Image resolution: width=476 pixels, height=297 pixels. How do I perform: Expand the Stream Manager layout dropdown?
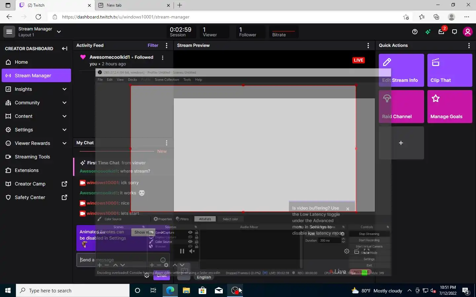59,32
